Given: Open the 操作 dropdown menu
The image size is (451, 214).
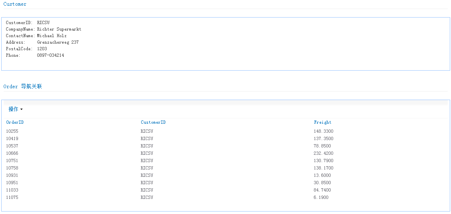Looking at the screenshot, I should (x=16, y=109).
